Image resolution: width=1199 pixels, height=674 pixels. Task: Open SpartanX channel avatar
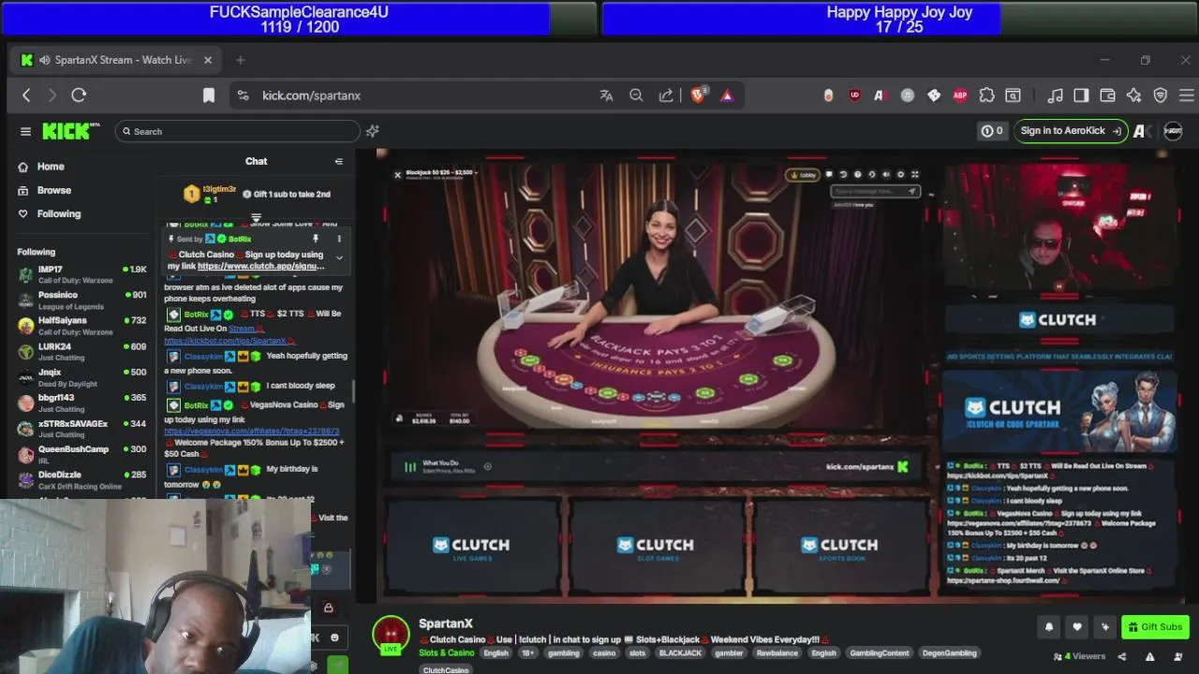391,635
